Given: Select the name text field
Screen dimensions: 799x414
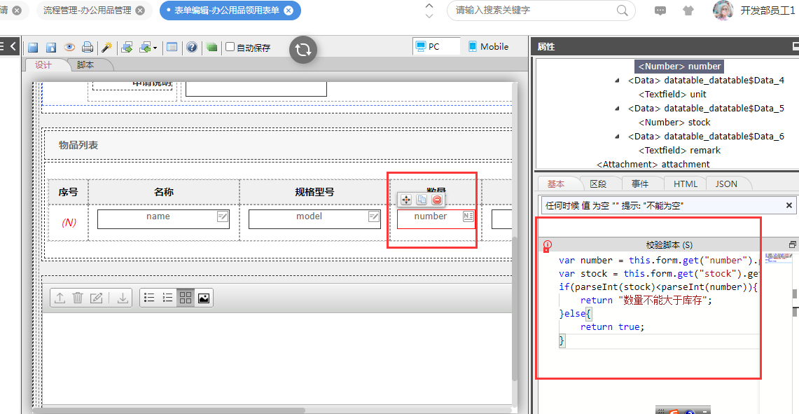Looking at the screenshot, I should pyautogui.click(x=163, y=219).
